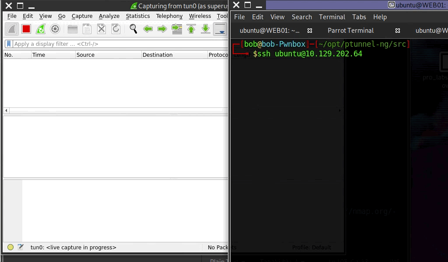Click the Start capture shark fin icon
This screenshot has height=262, width=448.
12,29
